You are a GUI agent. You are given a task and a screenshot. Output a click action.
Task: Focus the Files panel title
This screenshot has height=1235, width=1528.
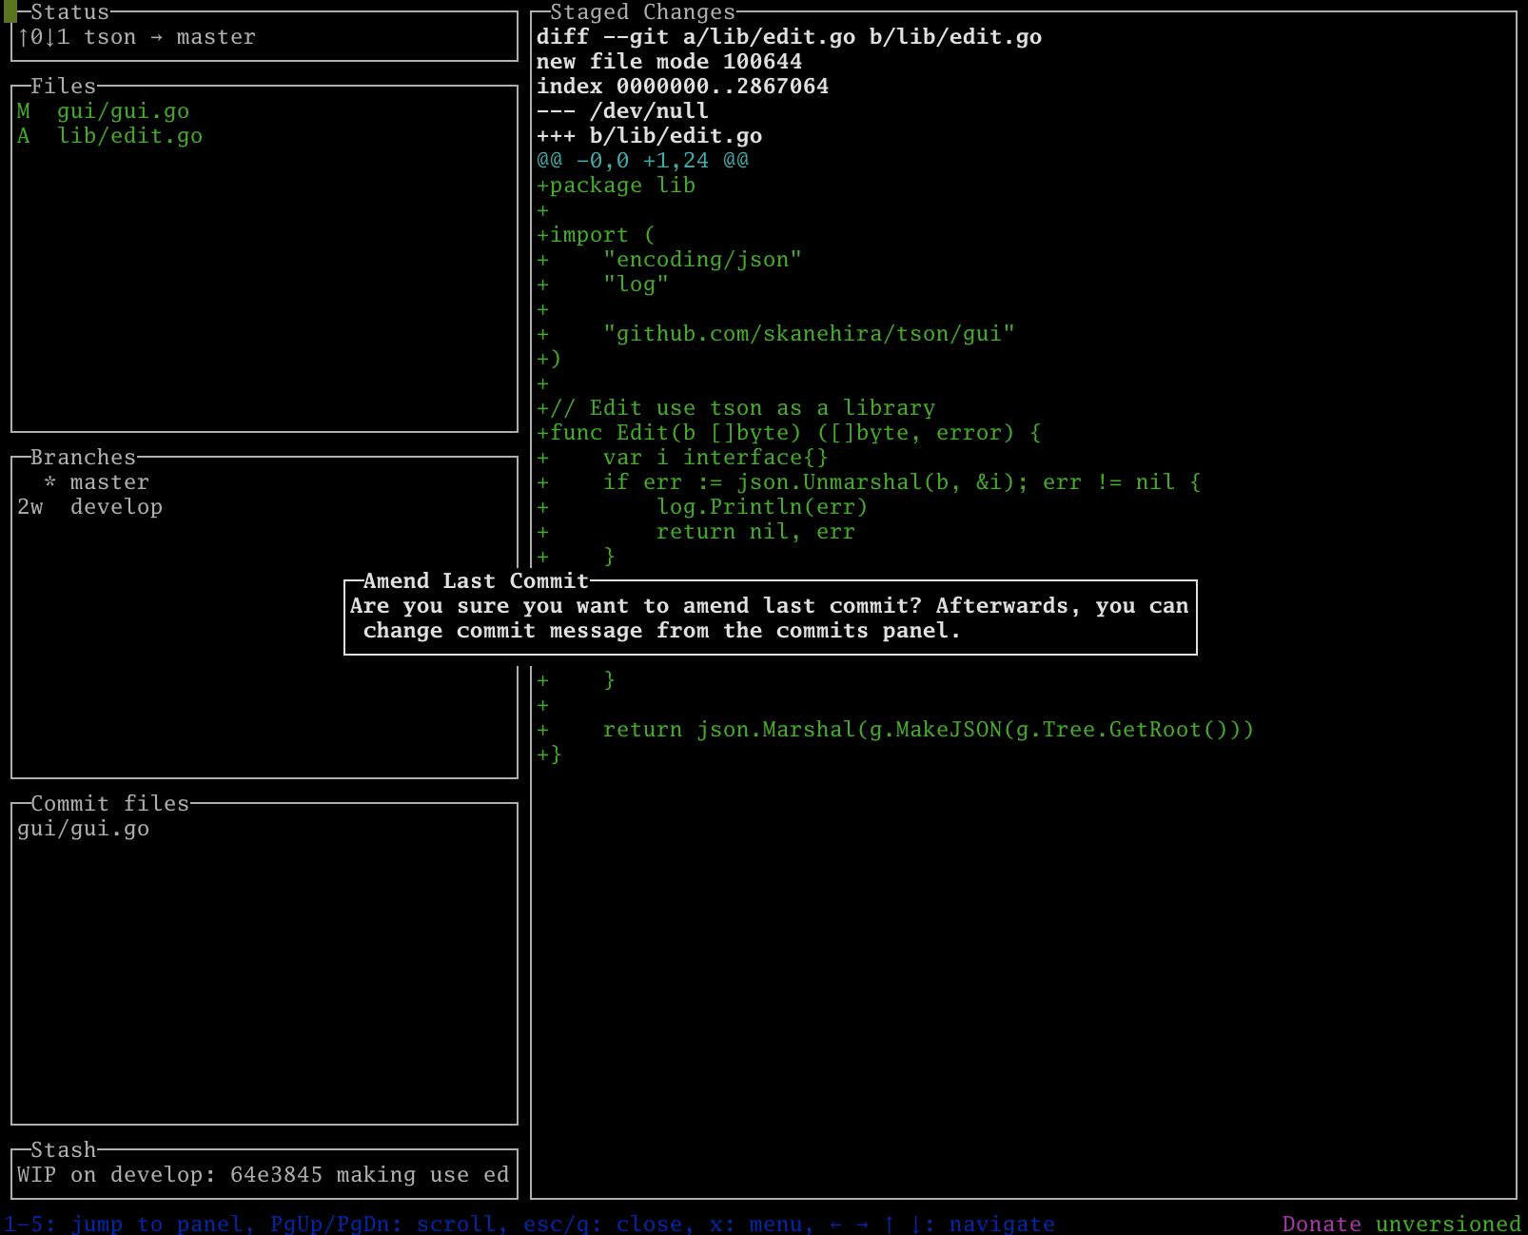click(x=64, y=87)
